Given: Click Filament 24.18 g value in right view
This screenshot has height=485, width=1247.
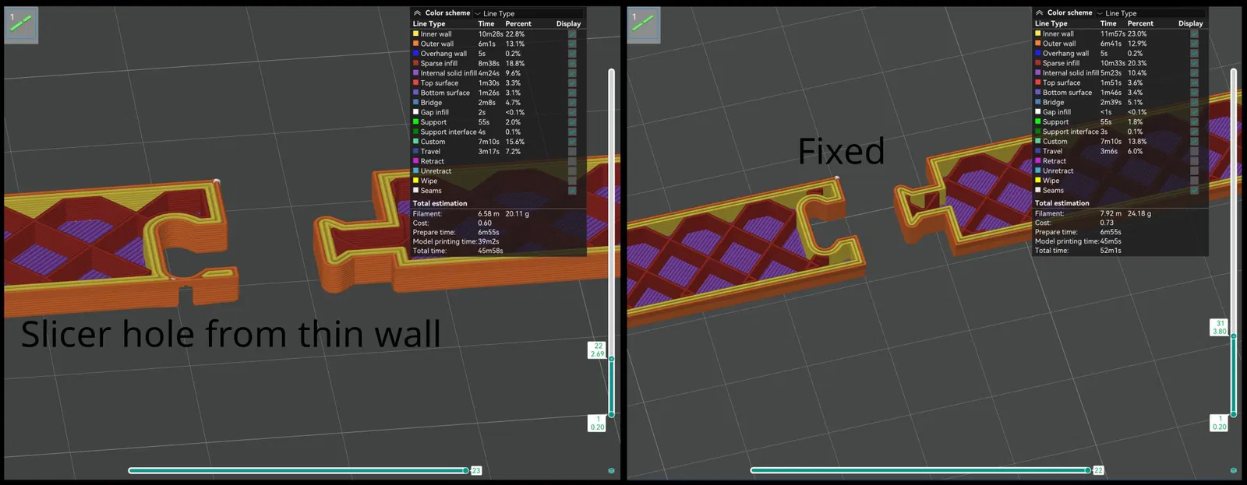Looking at the screenshot, I should pyautogui.click(x=1139, y=213).
